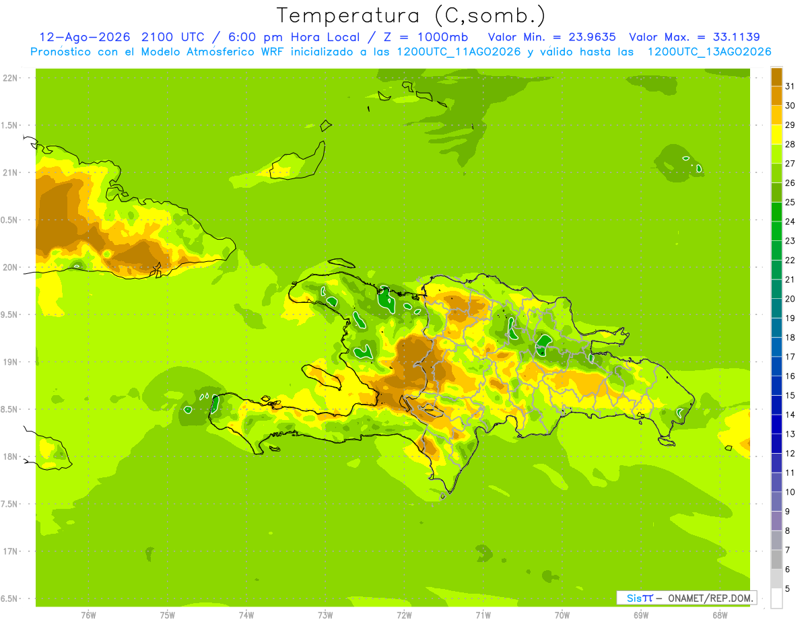The image size is (808, 624).
Task: Click the "71W" longitude label
Action: [483, 615]
